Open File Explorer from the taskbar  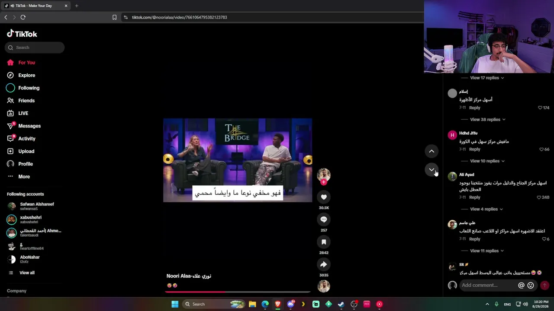[252, 304]
